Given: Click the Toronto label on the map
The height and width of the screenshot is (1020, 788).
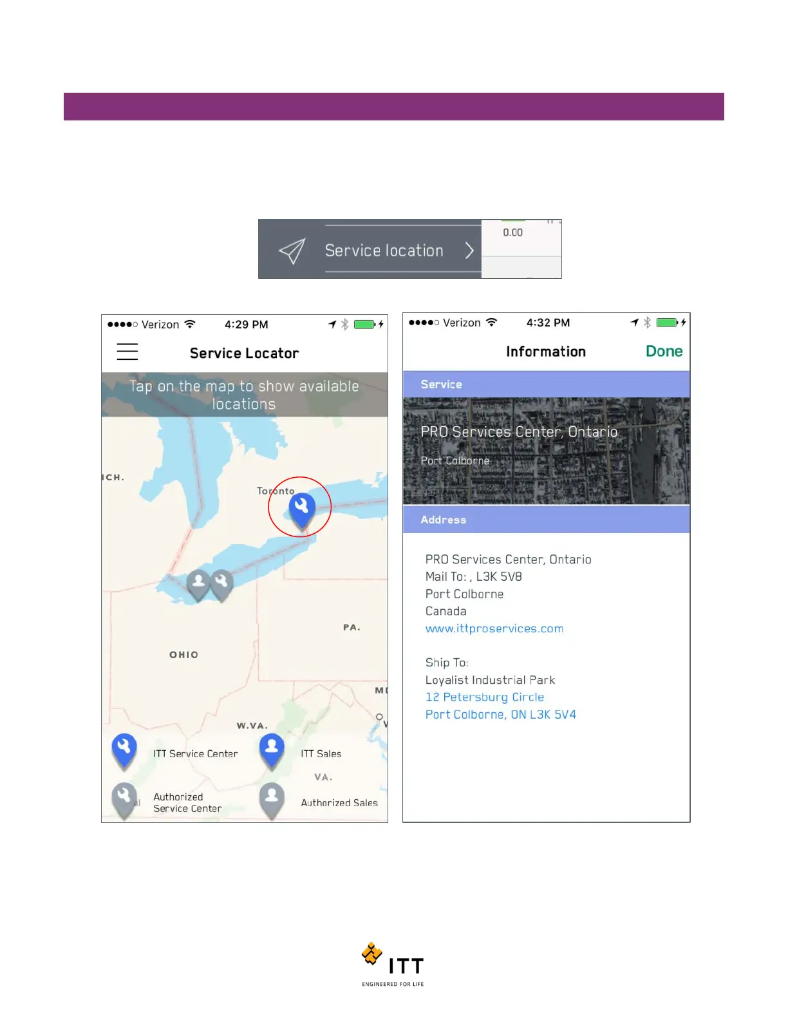Looking at the screenshot, I should pos(276,491).
